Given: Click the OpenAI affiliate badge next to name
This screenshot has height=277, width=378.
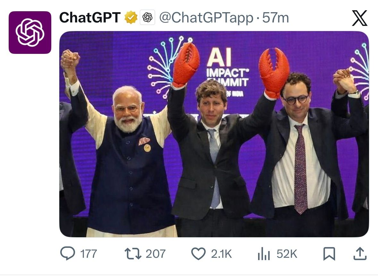Looking at the screenshot, I should pos(147,18).
